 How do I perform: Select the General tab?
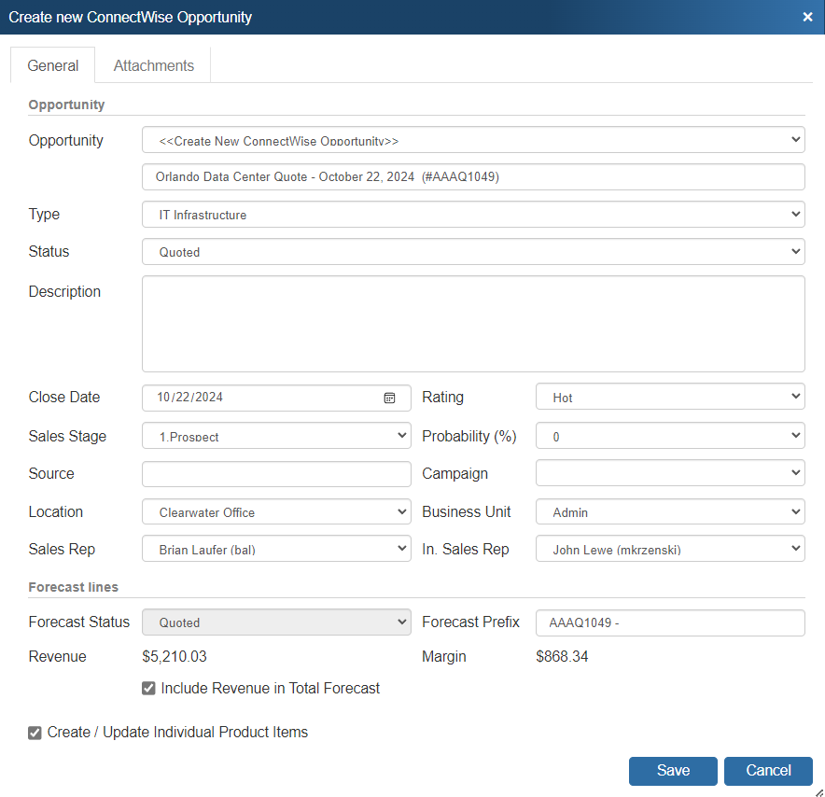[52, 65]
